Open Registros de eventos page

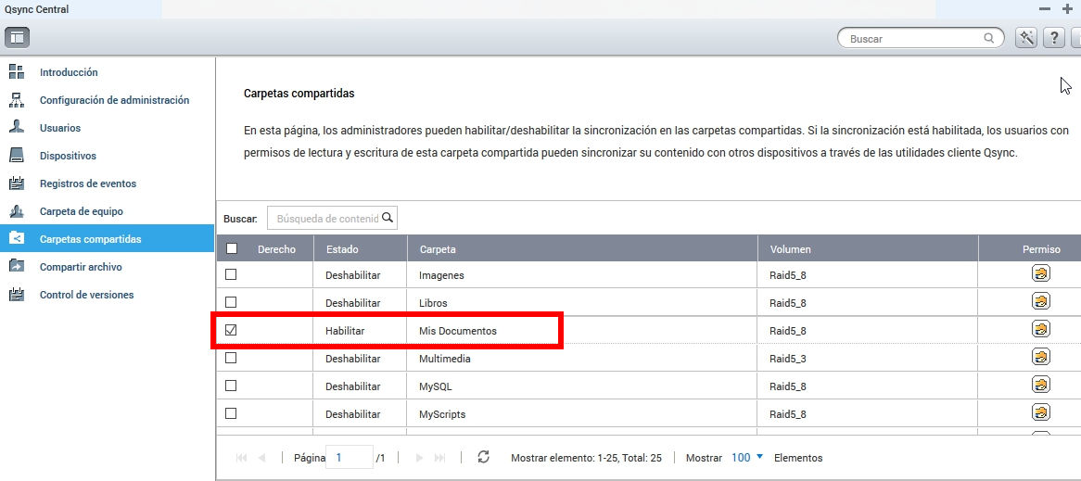click(x=87, y=184)
